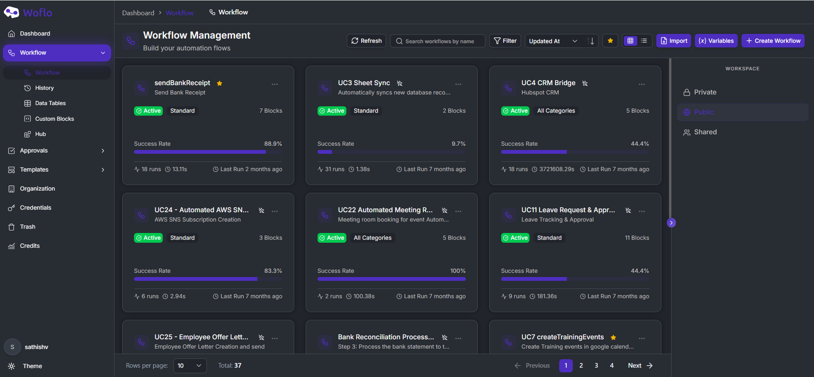Image resolution: width=814 pixels, height=377 pixels.
Task: Click the user avatar S icon
Action: 12,347
